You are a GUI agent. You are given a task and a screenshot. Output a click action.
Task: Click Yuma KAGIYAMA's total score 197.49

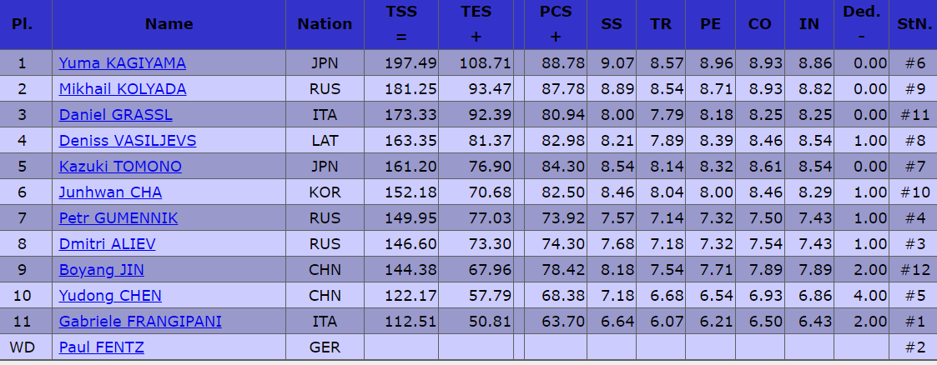[411, 63]
